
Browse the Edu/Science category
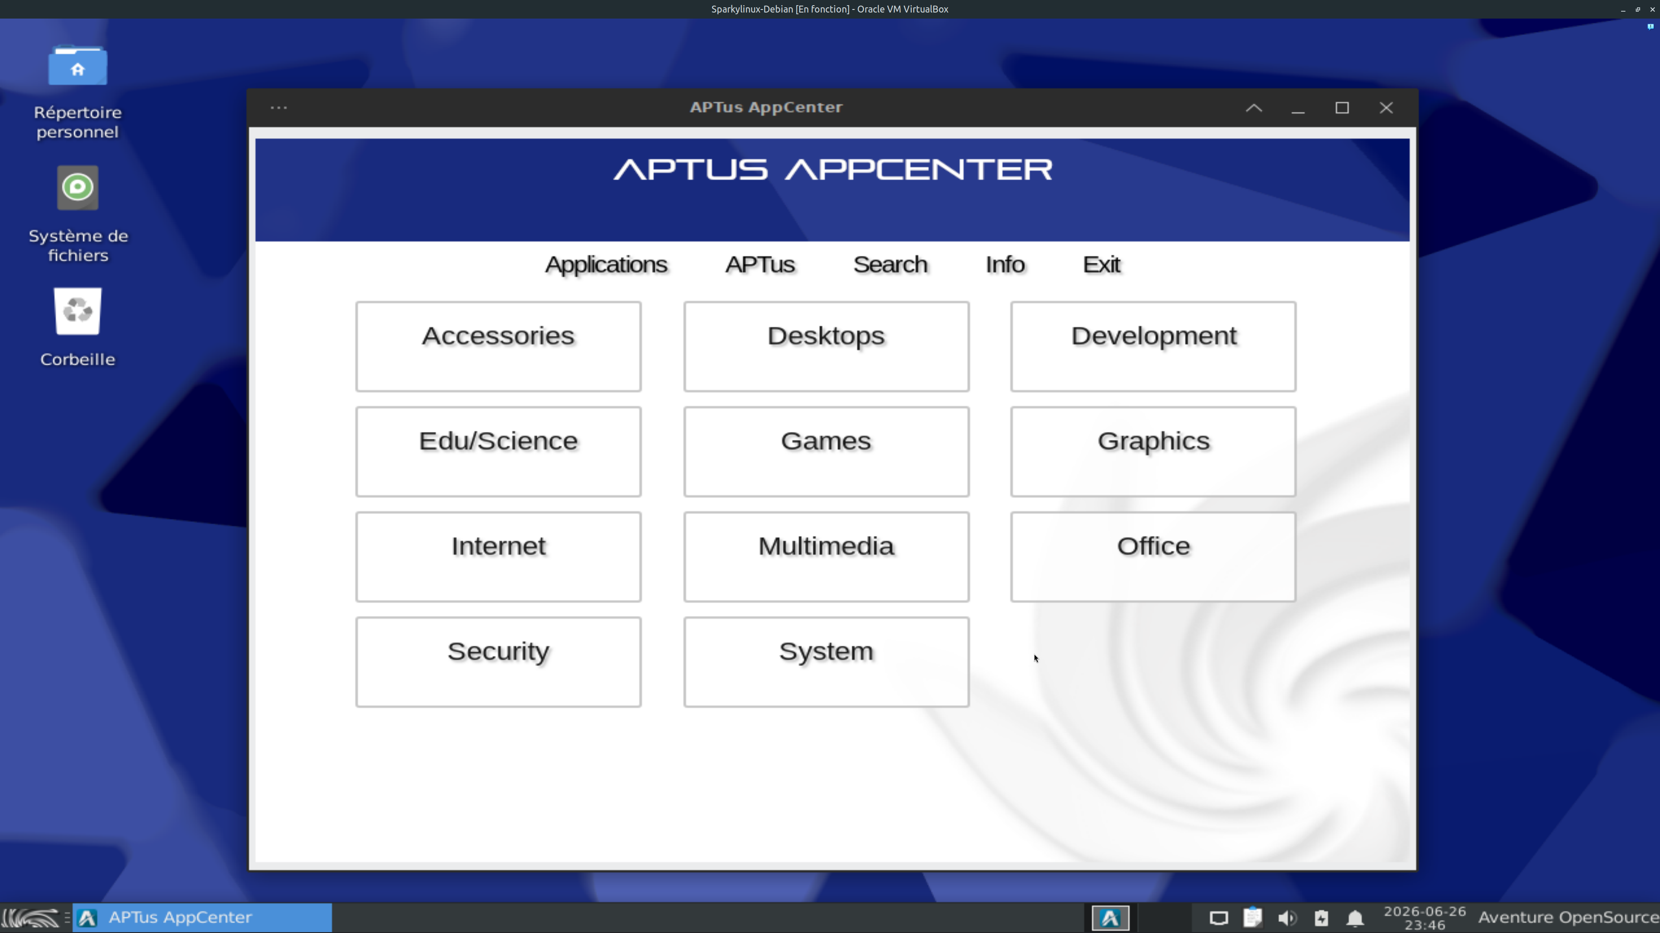click(498, 451)
